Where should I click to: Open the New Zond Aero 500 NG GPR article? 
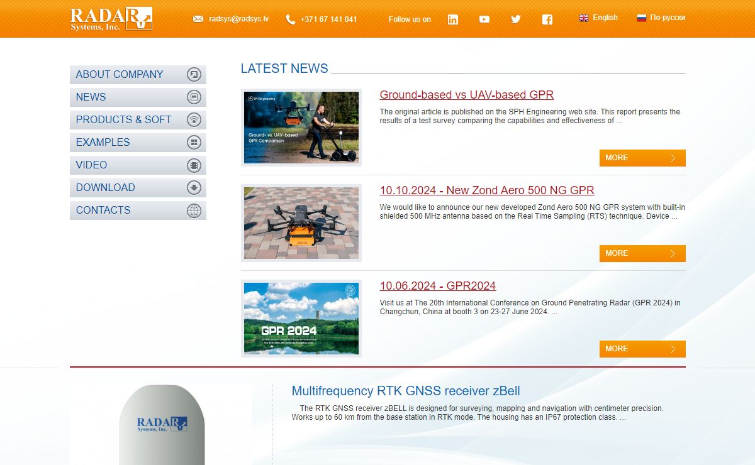[x=487, y=190]
